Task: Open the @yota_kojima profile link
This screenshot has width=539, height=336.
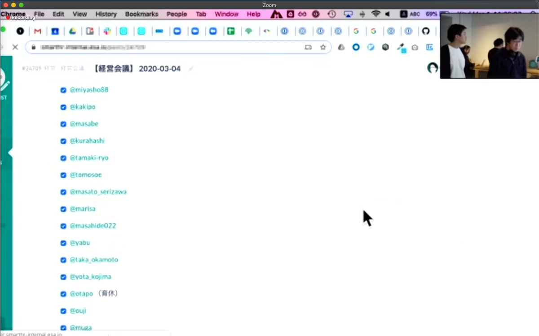Action: [90, 277]
